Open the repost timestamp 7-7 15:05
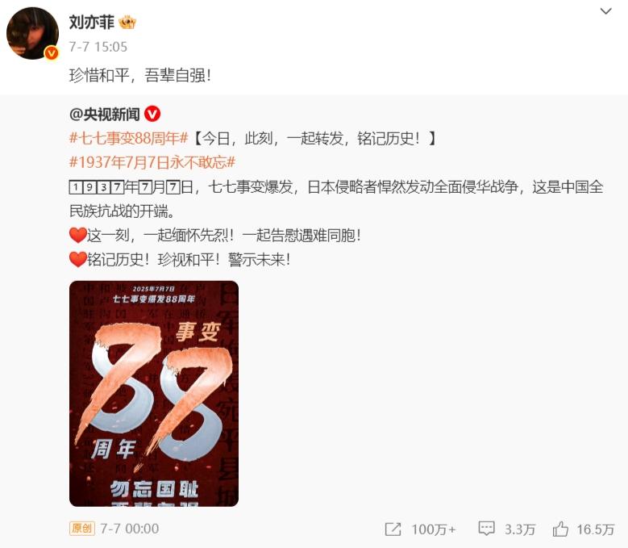This screenshot has width=628, height=548. coord(98,47)
